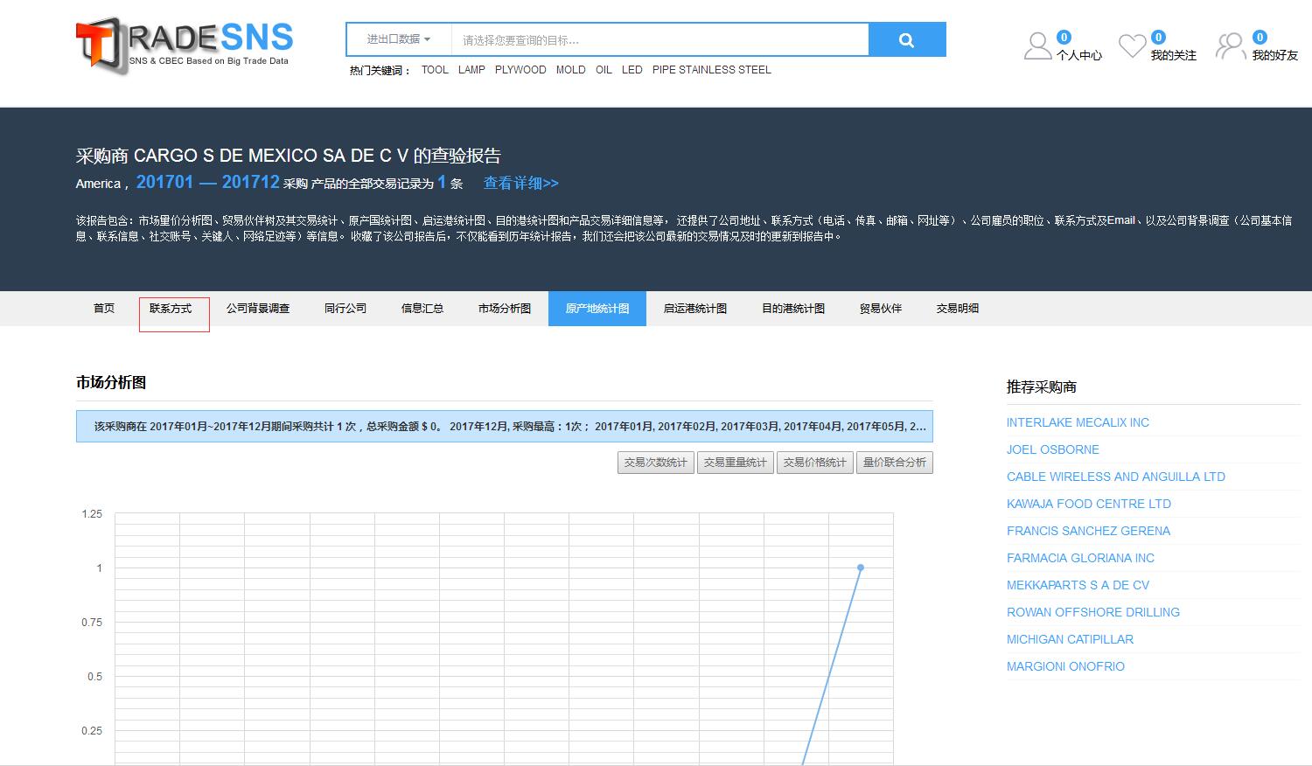Go to the 首页 tab
Screen dimensions: 1312x766
[x=104, y=309]
